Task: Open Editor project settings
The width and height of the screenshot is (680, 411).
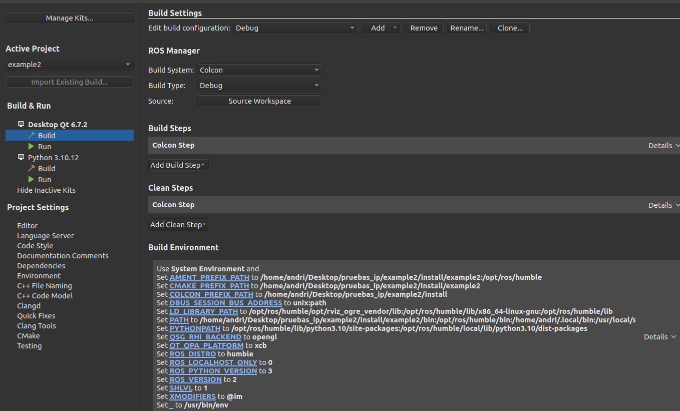Action: click(x=27, y=226)
